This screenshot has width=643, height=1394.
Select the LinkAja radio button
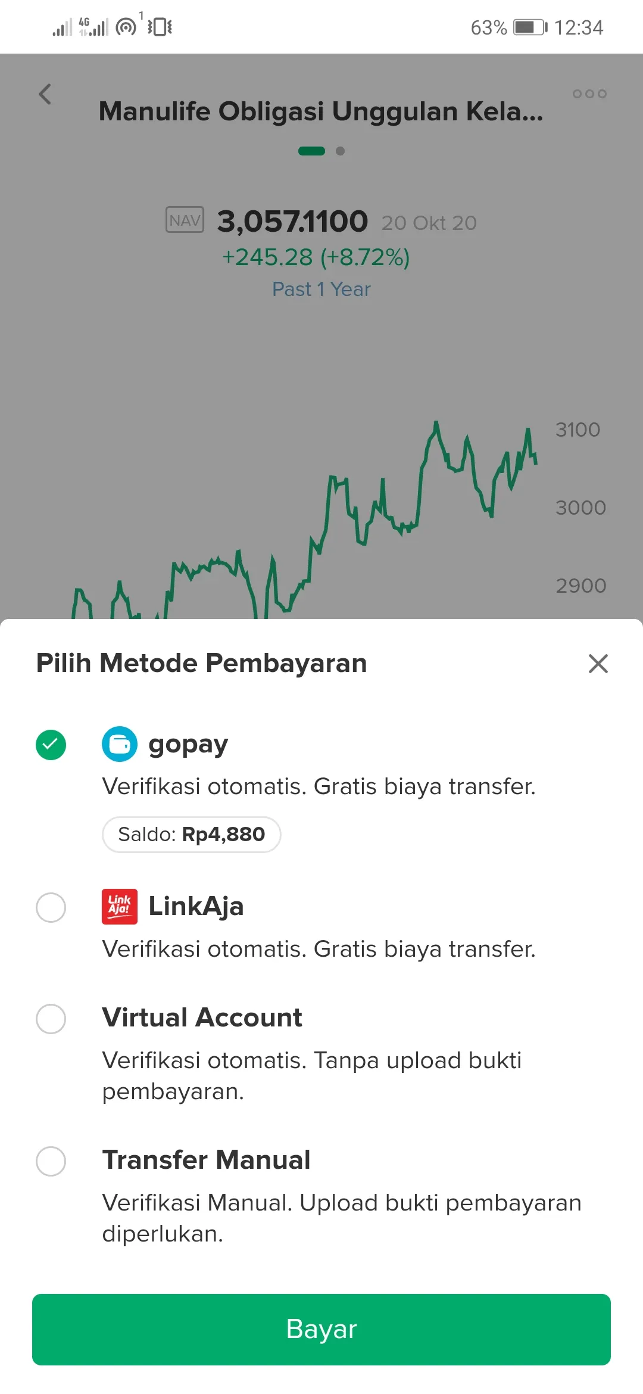[51, 907]
